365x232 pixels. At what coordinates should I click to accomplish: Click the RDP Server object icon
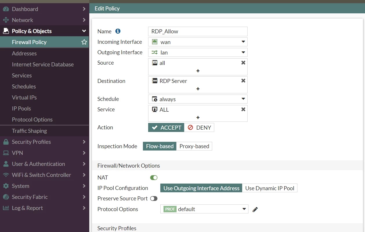click(x=155, y=81)
